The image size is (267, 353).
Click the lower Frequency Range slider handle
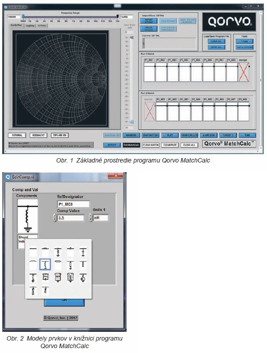(23, 16)
